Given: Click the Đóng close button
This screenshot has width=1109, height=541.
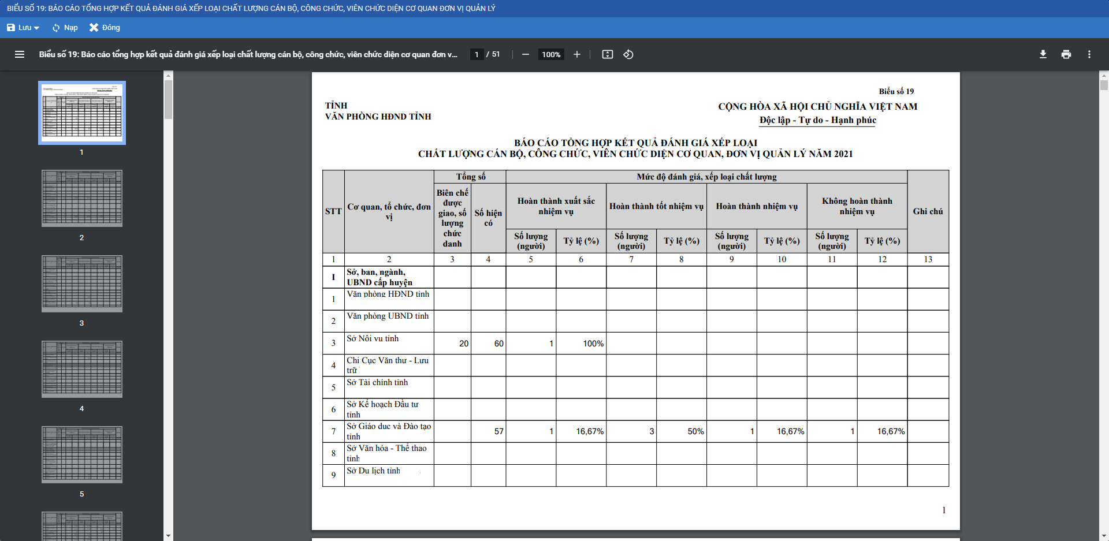Looking at the screenshot, I should (x=105, y=28).
